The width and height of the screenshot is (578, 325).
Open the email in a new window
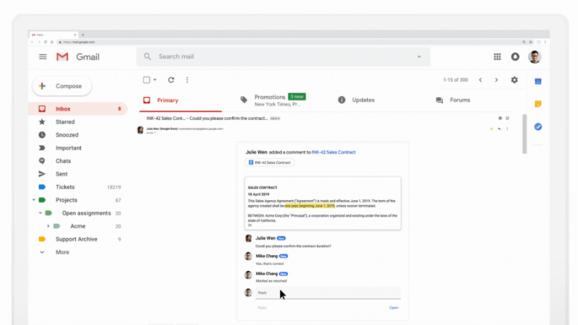tap(508, 118)
